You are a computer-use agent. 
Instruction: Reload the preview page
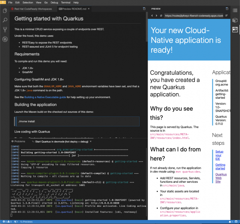[161, 15]
